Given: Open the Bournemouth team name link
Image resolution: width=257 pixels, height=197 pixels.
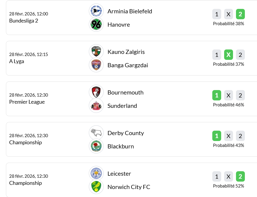Looking at the screenshot, I should (126, 92).
